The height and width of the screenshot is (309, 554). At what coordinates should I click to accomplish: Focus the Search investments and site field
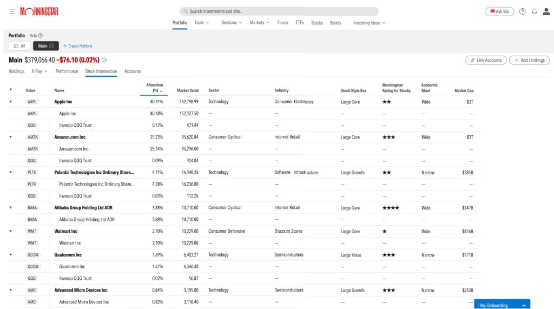coord(279,11)
